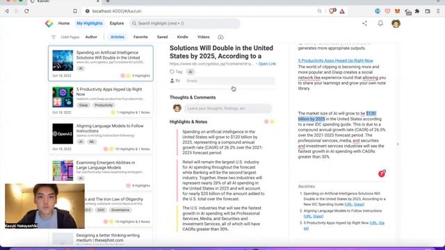Click URL link in first backlink
This screenshot has height=250, width=445.
(x=348, y=204)
